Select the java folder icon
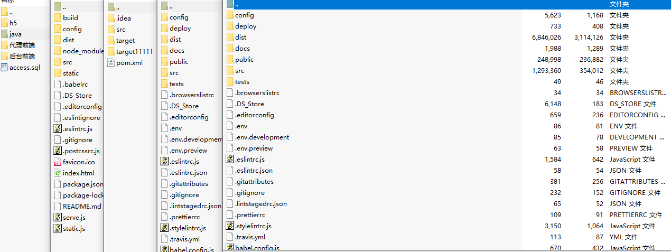Viewport: 671px width, 252px height. [4, 34]
